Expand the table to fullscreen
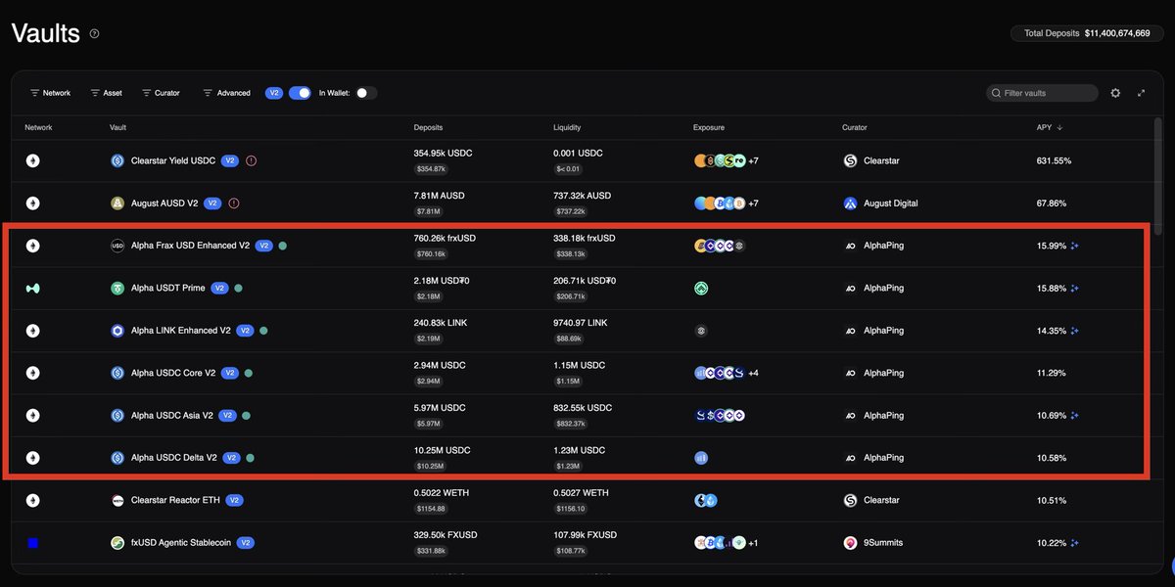Screen dimensions: 1175x587 (1141, 93)
